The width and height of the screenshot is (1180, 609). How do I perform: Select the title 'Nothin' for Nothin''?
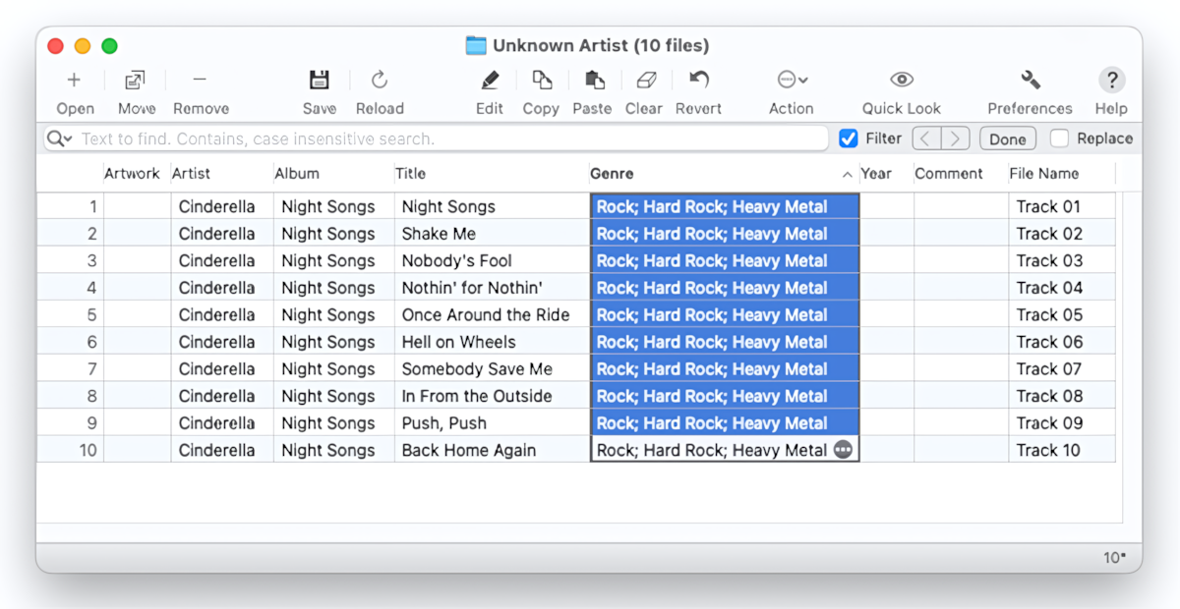pyautogui.click(x=492, y=288)
